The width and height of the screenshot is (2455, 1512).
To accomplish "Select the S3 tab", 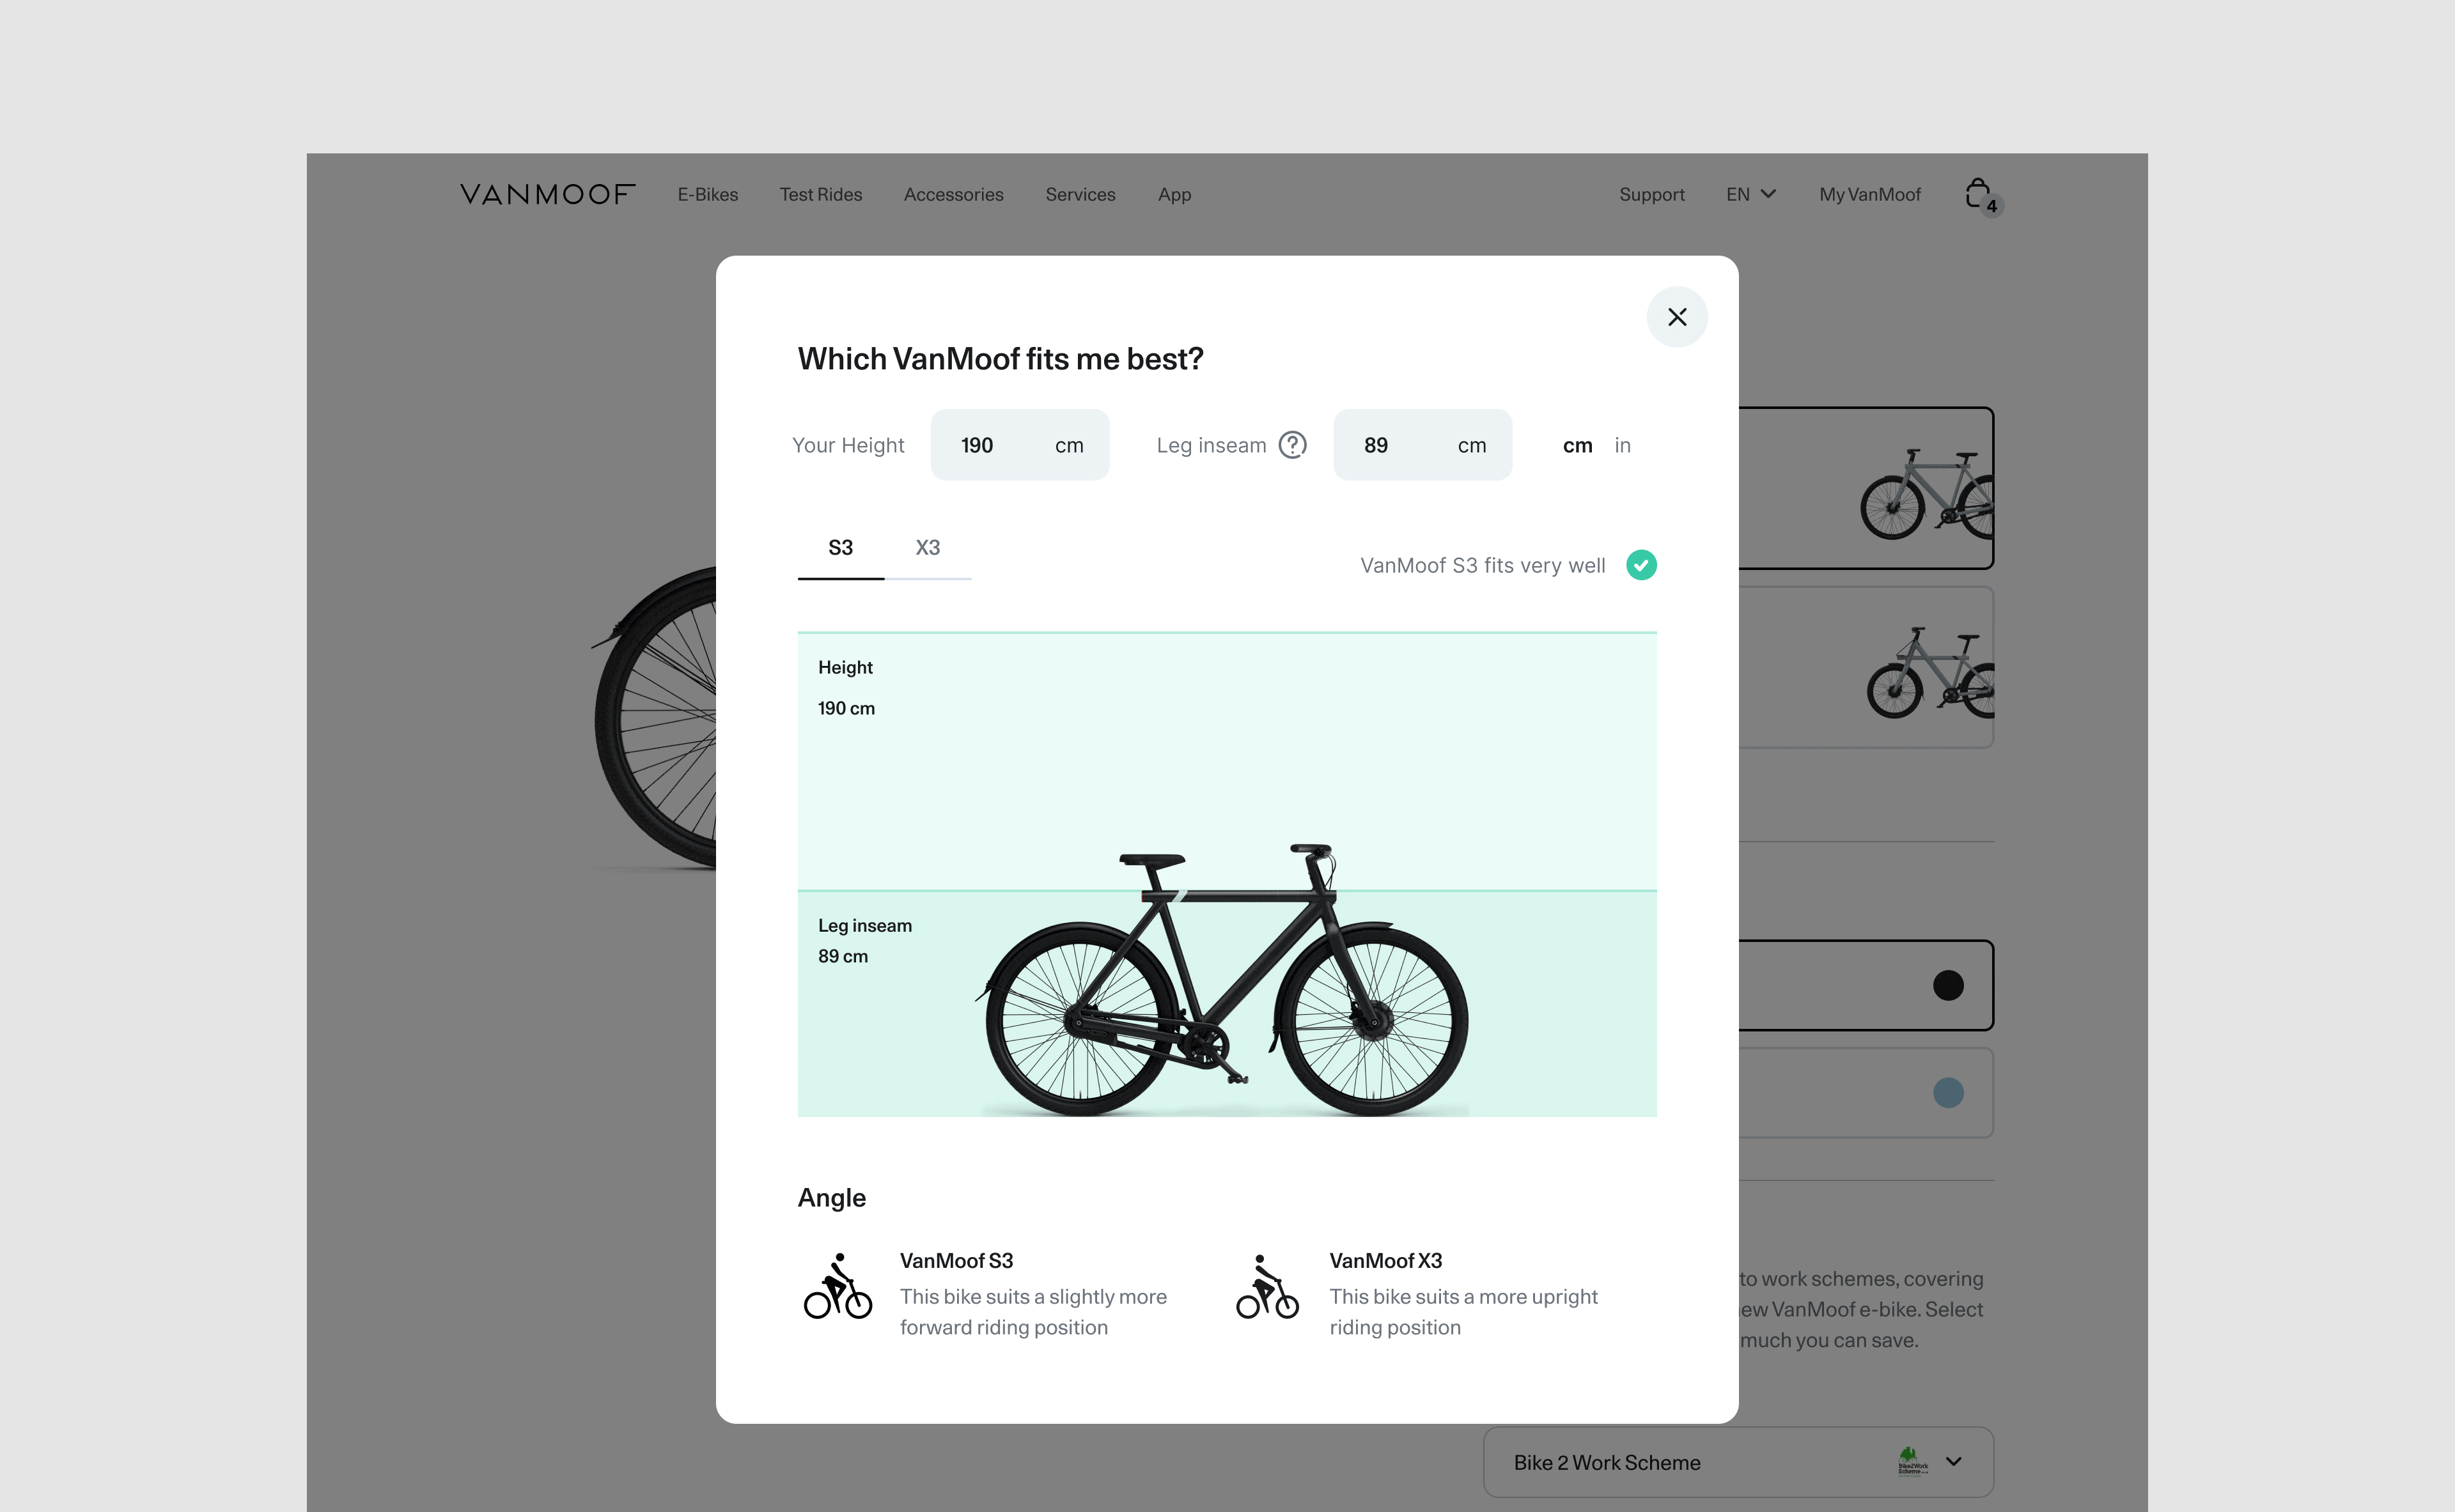I will (x=840, y=548).
